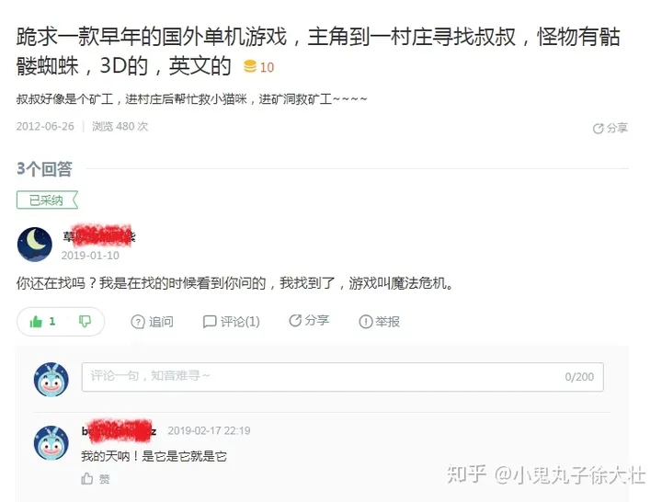
Task: Share the answer using 分享 below it
Action: click(x=309, y=321)
